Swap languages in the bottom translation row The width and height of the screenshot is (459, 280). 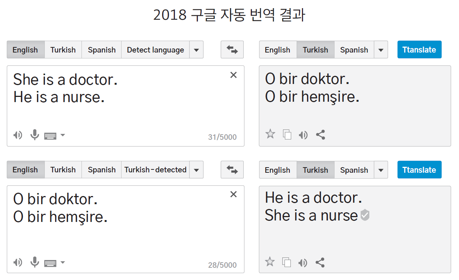[232, 169]
